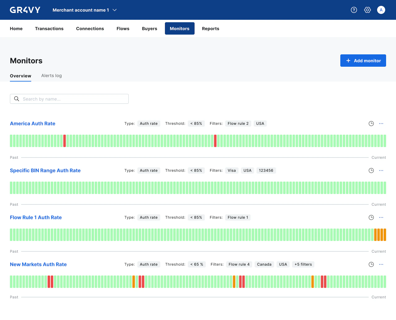Open more options for Specific BIN Range monitor
The height and width of the screenshot is (320, 396).
pos(381,171)
